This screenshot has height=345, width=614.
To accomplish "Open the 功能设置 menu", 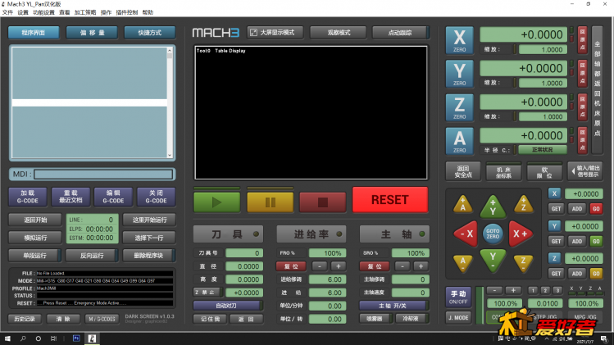I will (x=43, y=12).
